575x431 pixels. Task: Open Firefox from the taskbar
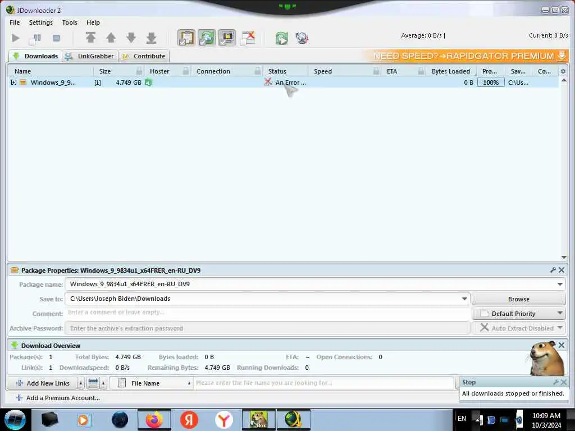coord(154,420)
